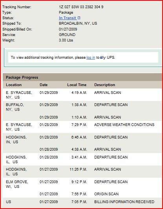The width and height of the screenshot is (163, 209).
Task: Select the tracking number 1Z 027 83W text
Action: (x=81, y=7)
